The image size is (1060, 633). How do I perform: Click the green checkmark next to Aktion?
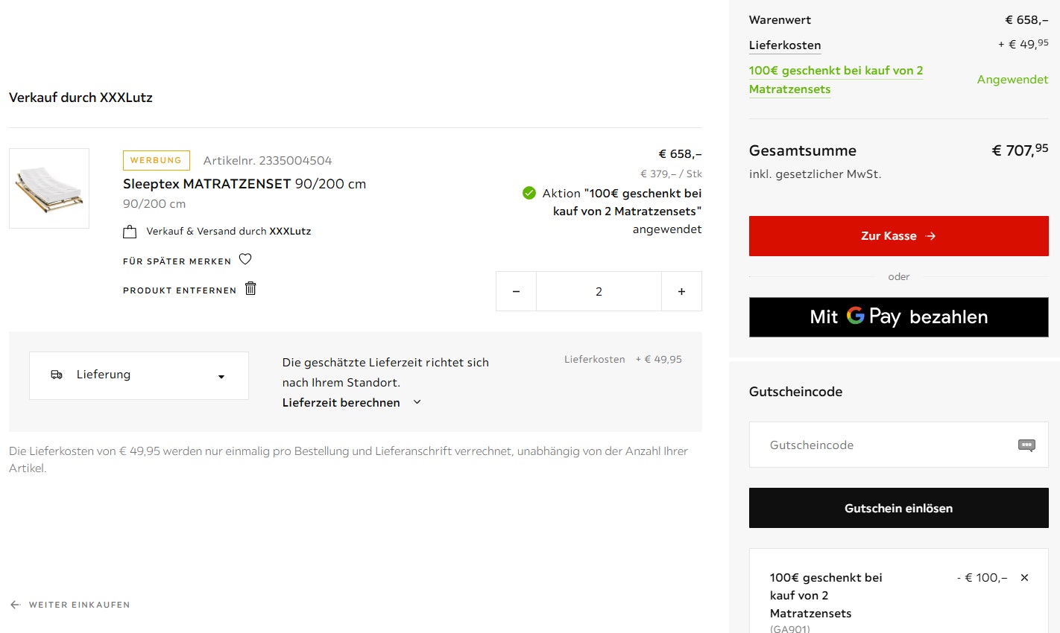[529, 193]
